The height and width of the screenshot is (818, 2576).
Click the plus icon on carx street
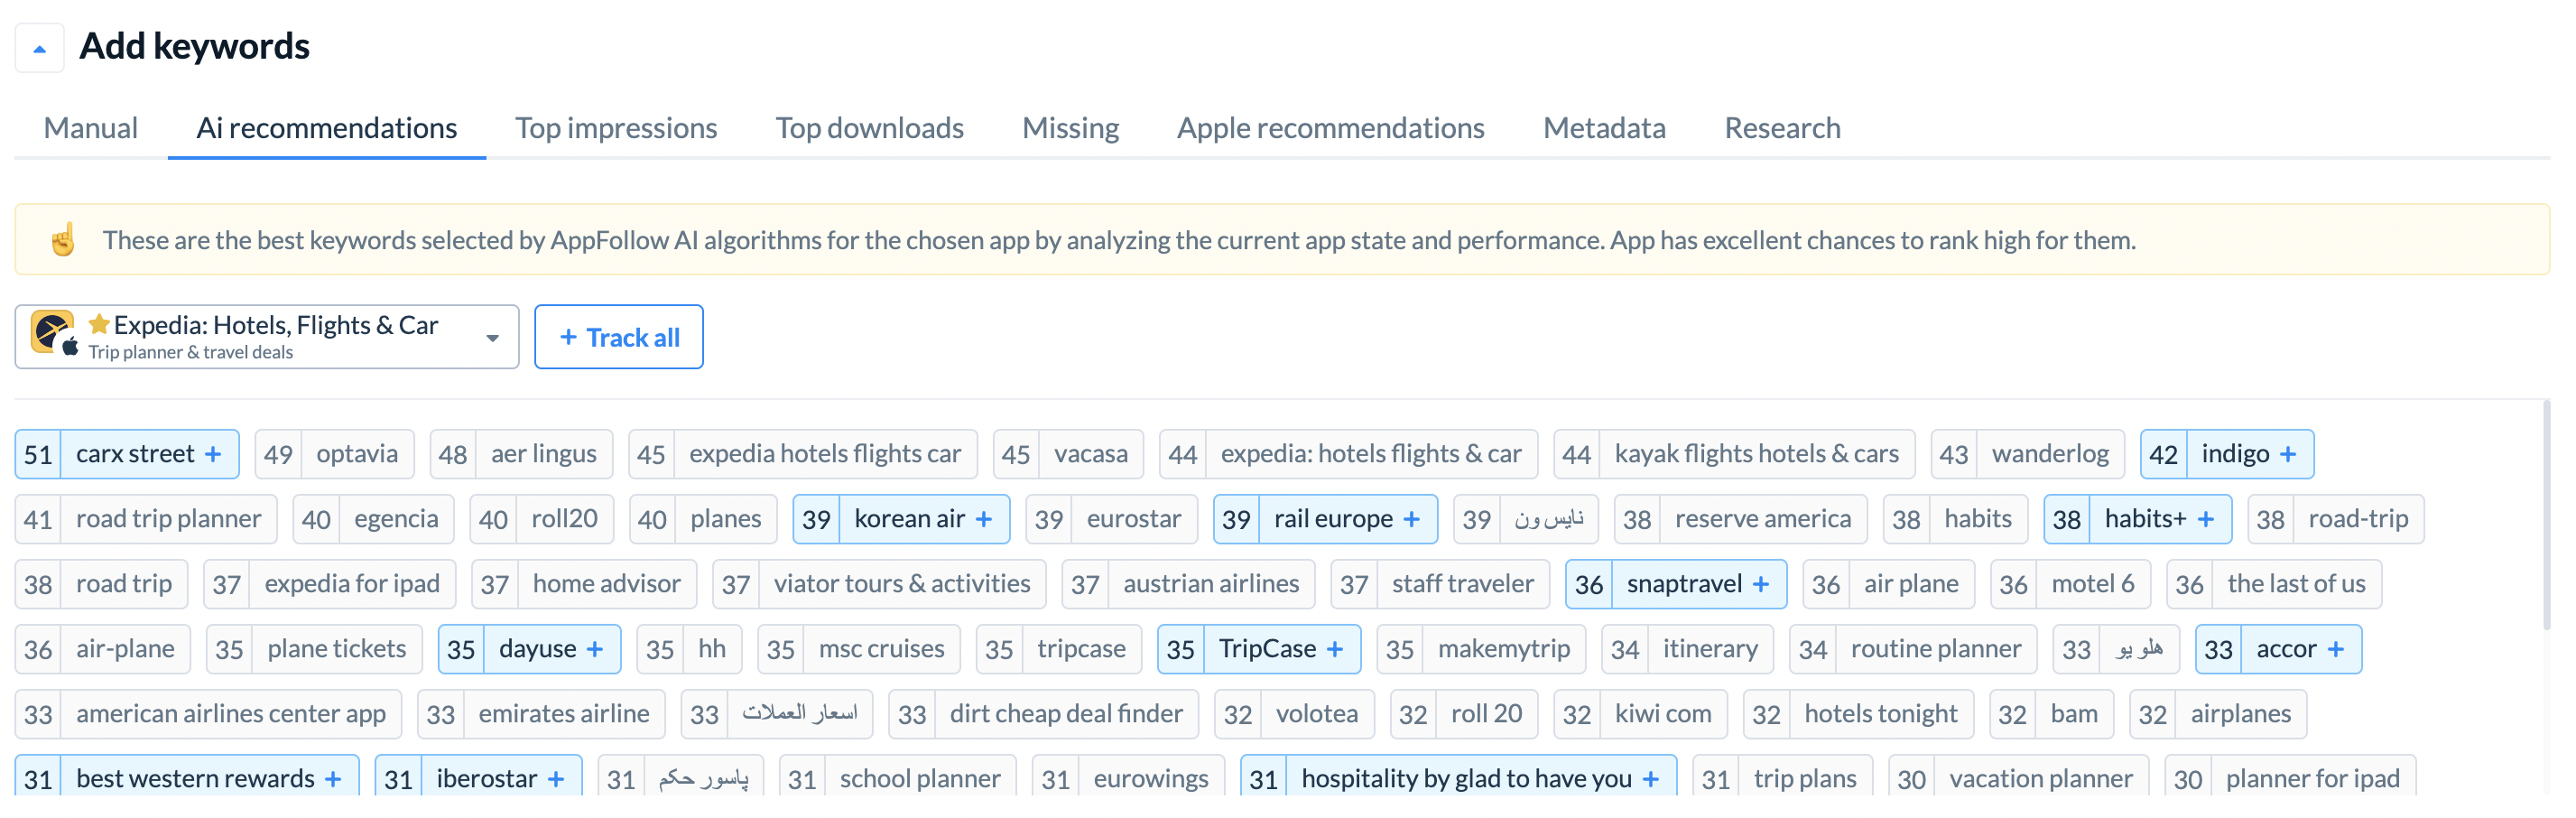[213, 454]
